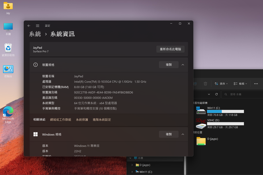Select the Win11 (C:) drive icon
This screenshot has height=175, width=263.
(201, 110)
